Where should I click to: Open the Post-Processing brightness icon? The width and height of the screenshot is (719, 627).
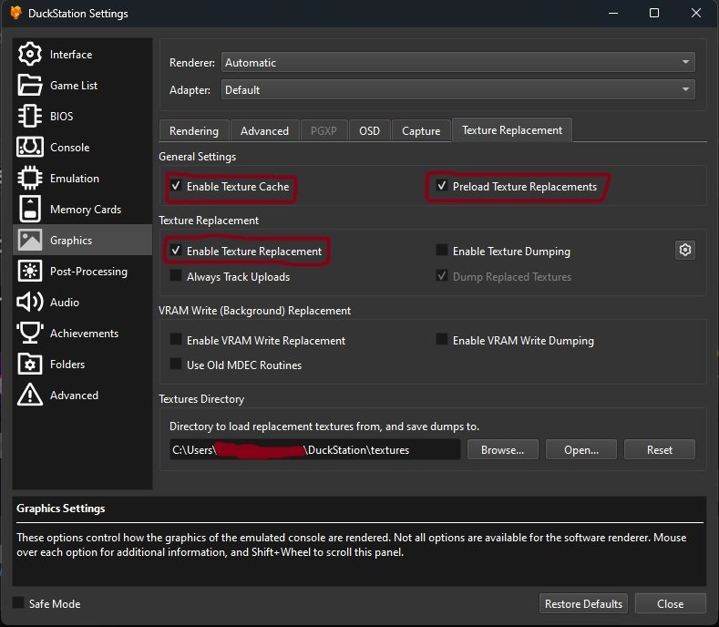click(x=30, y=271)
